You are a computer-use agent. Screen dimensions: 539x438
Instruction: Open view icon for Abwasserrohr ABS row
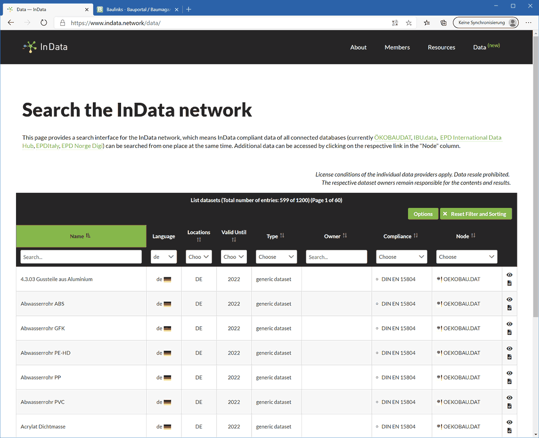pyautogui.click(x=509, y=299)
